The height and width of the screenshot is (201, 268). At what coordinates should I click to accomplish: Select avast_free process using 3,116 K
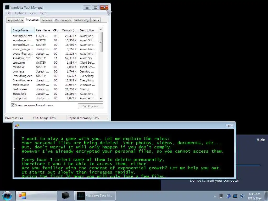coord(55,49)
